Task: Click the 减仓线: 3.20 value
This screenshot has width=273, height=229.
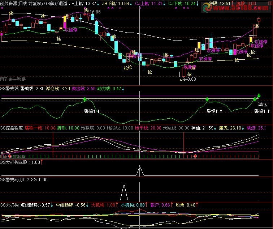Action: (x=58, y=89)
